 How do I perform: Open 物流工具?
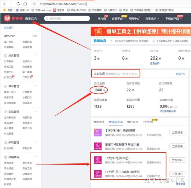9,67
